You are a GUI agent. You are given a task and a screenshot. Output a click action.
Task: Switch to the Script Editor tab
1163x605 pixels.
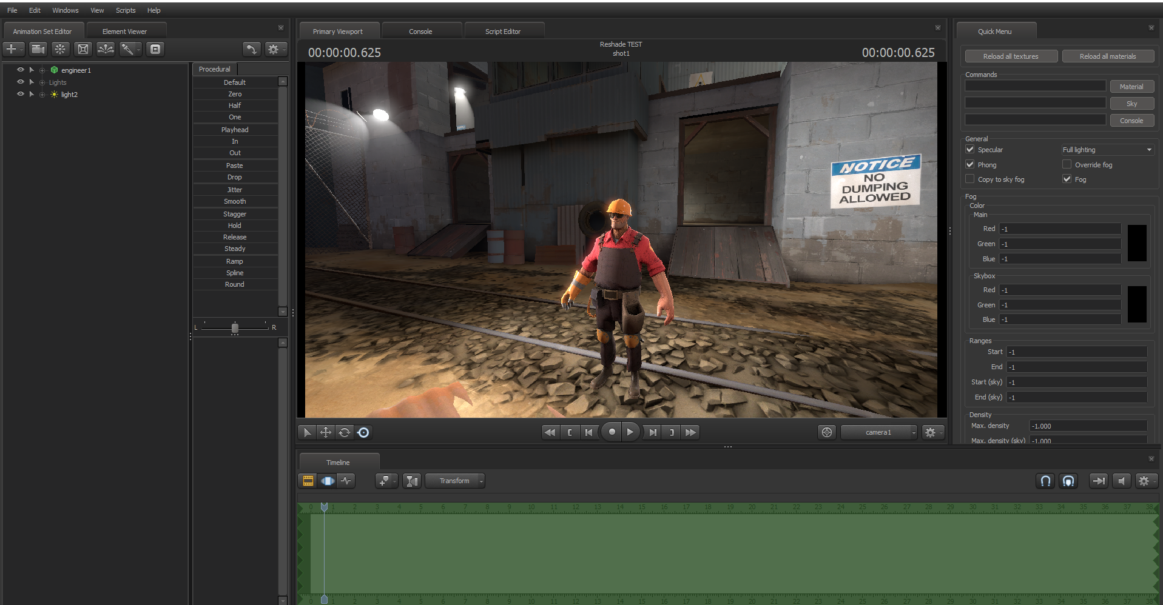click(503, 31)
